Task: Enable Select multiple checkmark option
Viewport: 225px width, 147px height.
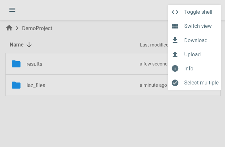Action: pyautogui.click(x=175, y=83)
